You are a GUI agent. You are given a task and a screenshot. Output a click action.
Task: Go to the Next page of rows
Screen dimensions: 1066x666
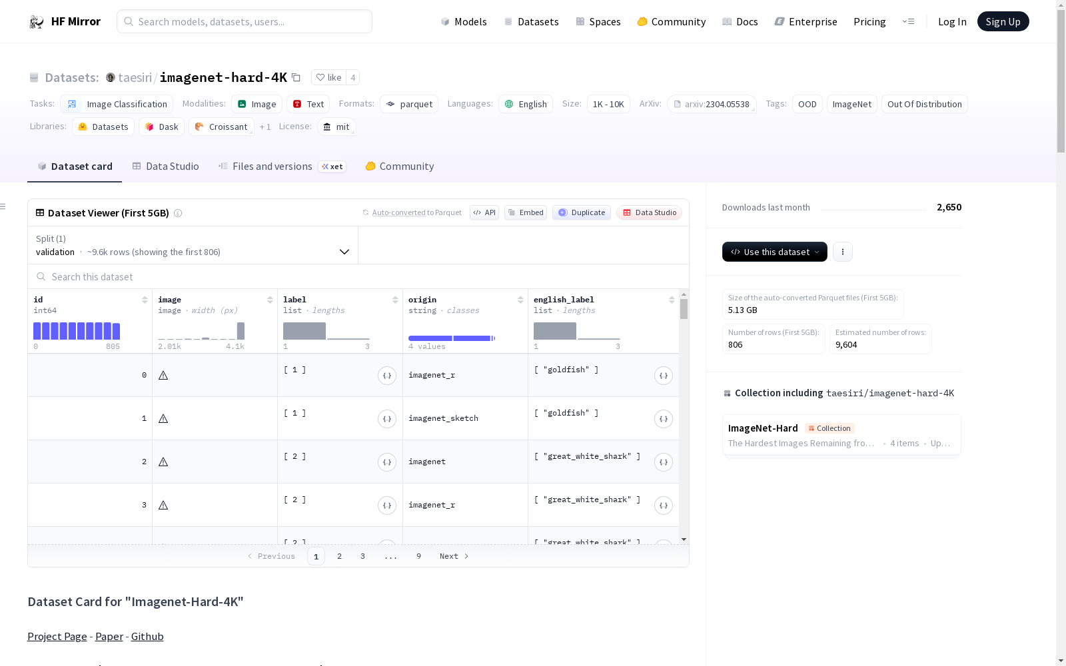454,557
